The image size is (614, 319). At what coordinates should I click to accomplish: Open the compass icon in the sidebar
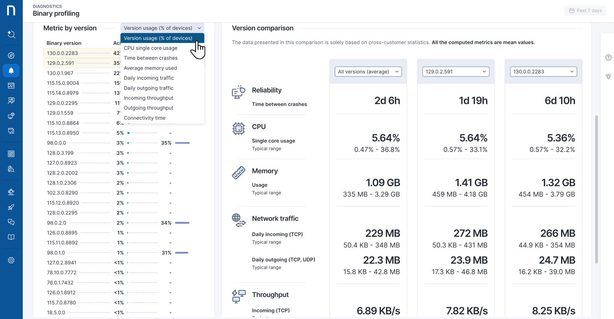[x=11, y=56]
